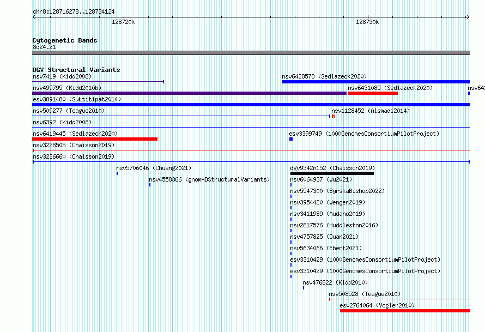485x332 pixels.
Task: Click the DGV Structural Variants track title
Action: [x=76, y=70]
